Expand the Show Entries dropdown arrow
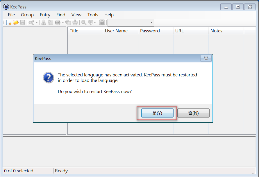Screen dimensions: 259x177 click(x=95, y=22)
